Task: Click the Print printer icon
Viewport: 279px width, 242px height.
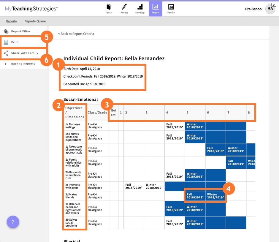Action: click(6, 42)
